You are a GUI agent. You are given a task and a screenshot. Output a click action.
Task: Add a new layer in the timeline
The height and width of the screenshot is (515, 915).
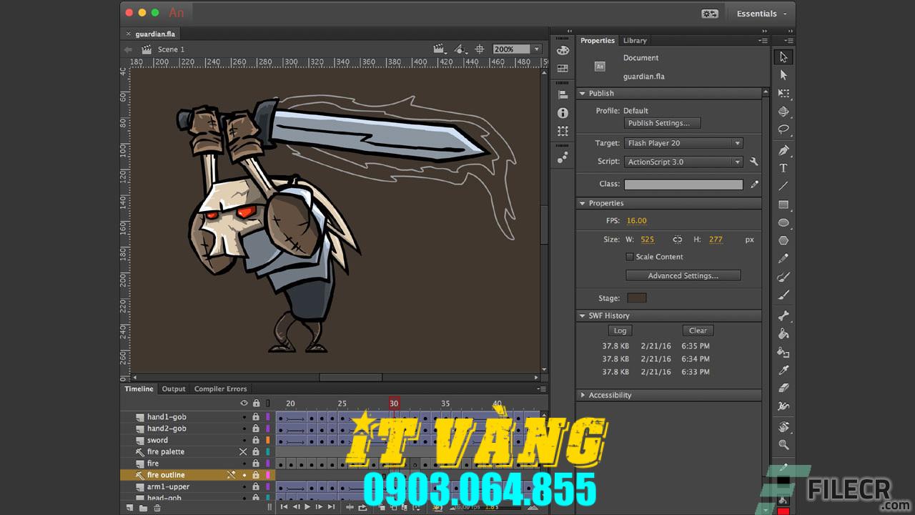click(131, 506)
